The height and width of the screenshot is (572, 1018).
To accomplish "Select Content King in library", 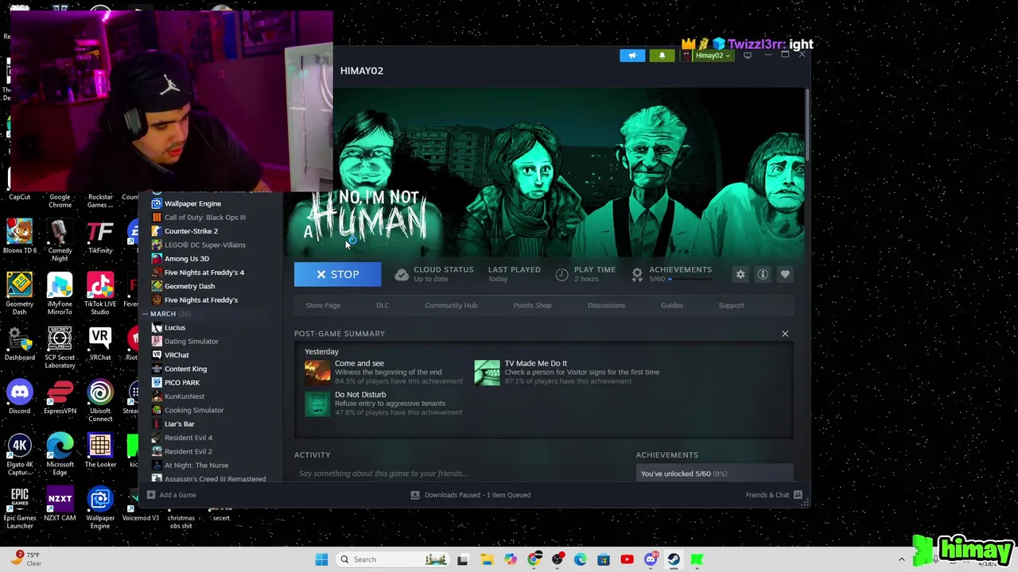I will (185, 369).
